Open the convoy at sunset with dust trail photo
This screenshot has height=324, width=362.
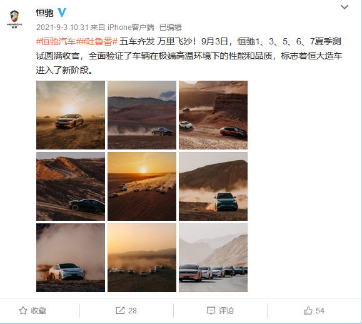pyautogui.click(x=142, y=186)
